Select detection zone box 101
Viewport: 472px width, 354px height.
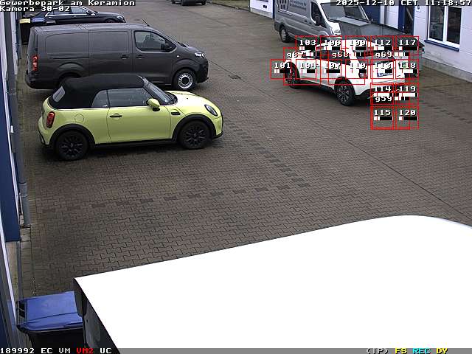(x=282, y=69)
